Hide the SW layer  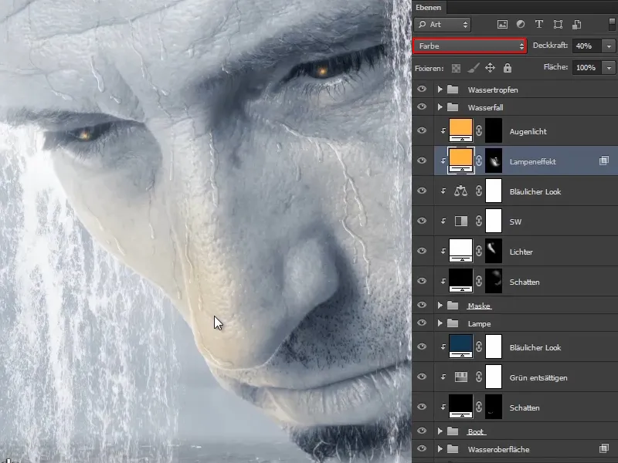tap(422, 221)
